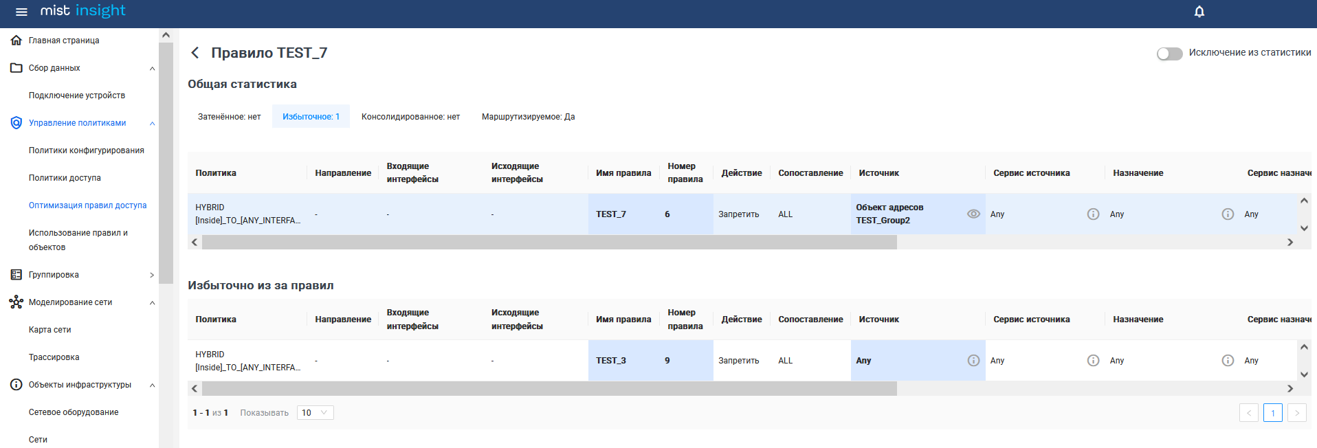
Task: Click top table scroll right arrow
Action: pos(1290,242)
